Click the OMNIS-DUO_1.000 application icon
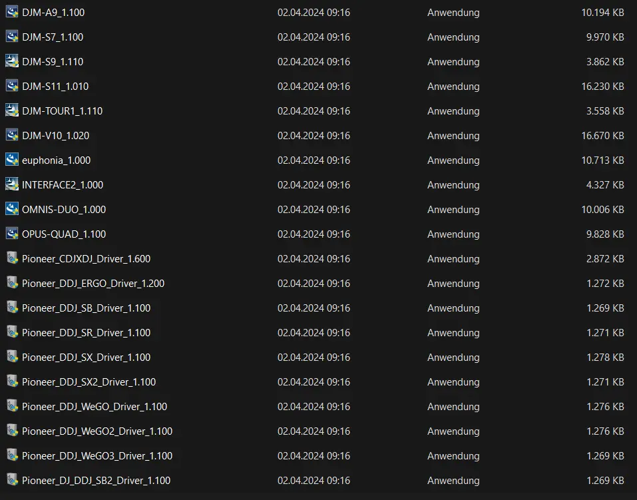The width and height of the screenshot is (637, 500). (x=11, y=209)
